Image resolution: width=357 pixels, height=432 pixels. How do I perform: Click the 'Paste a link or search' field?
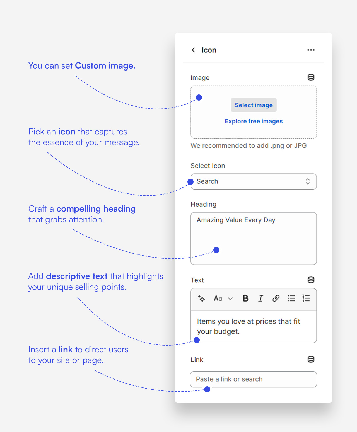pos(253,379)
